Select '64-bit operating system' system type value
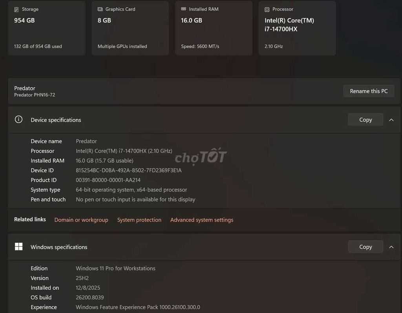Image resolution: width=402 pixels, height=313 pixels. tap(131, 190)
